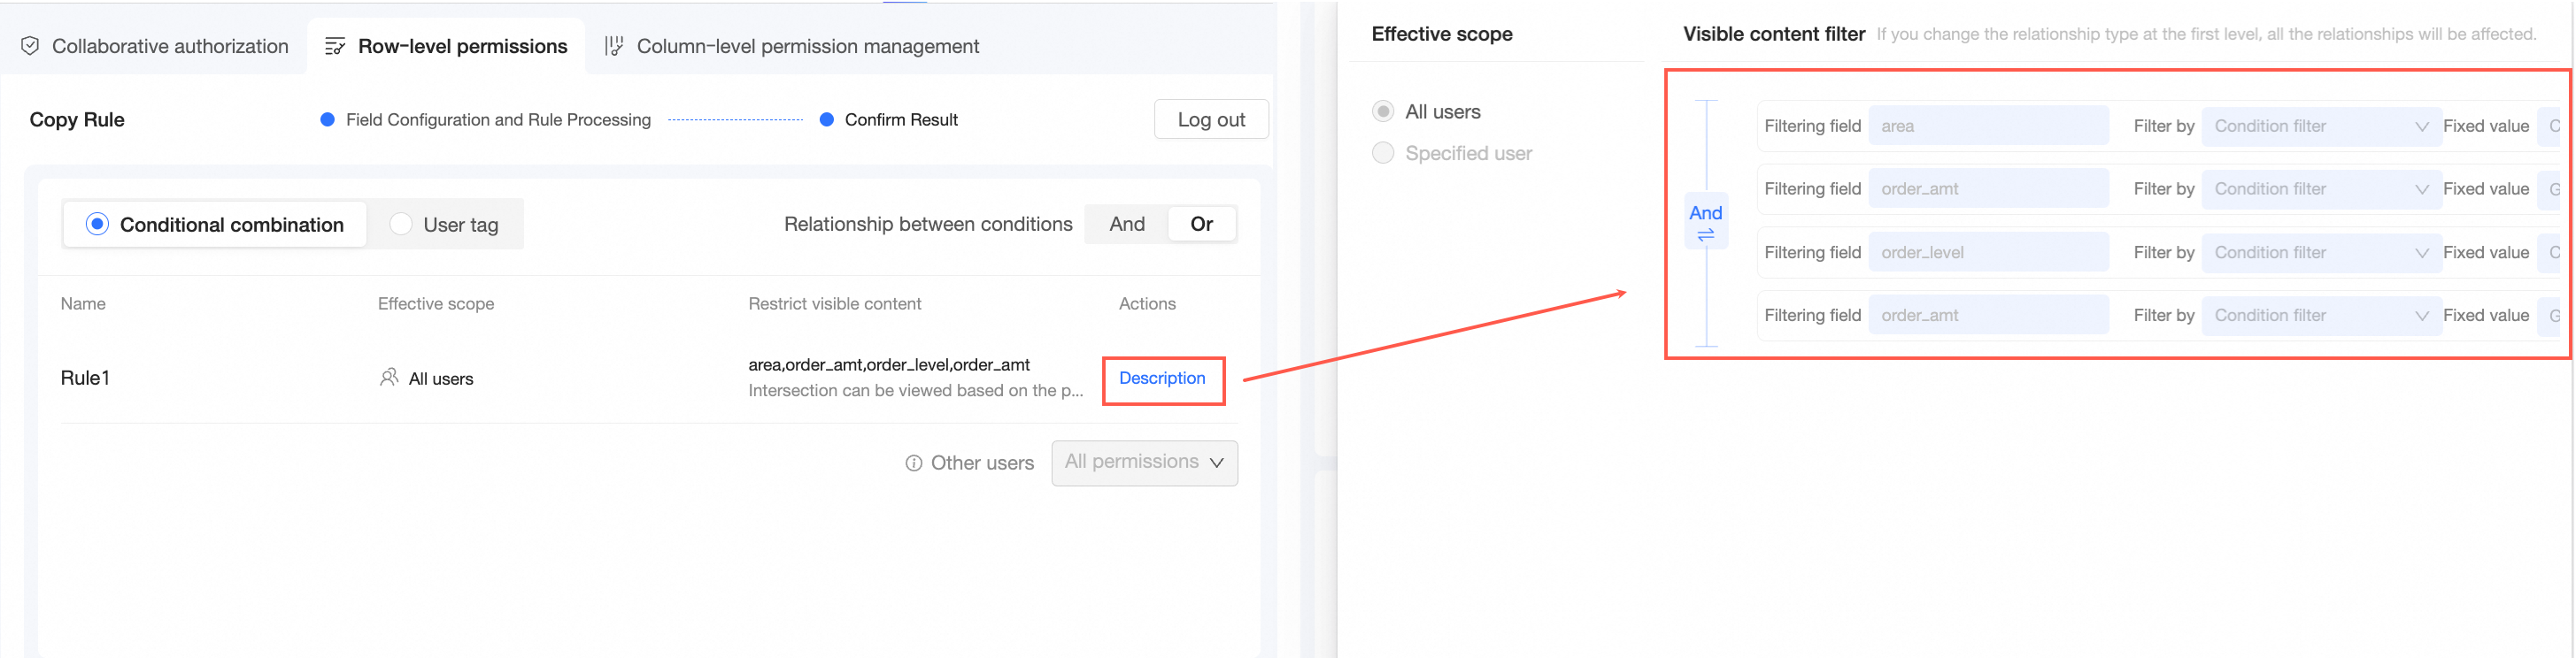Click the Effective scope column header
Viewport: 2576px width, 658px height.
(x=436, y=303)
